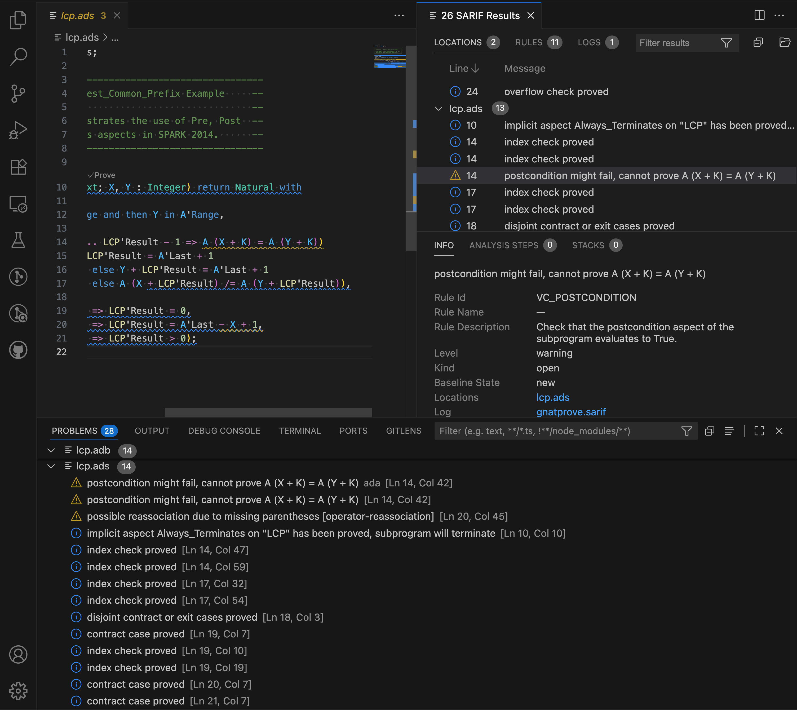Toggle the SARIF results filter funnel
Viewport: 797px width, 710px height.
(726, 43)
